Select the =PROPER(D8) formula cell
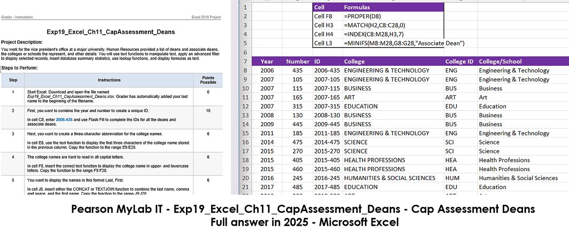 pyautogui.click(x=393, y=16)
